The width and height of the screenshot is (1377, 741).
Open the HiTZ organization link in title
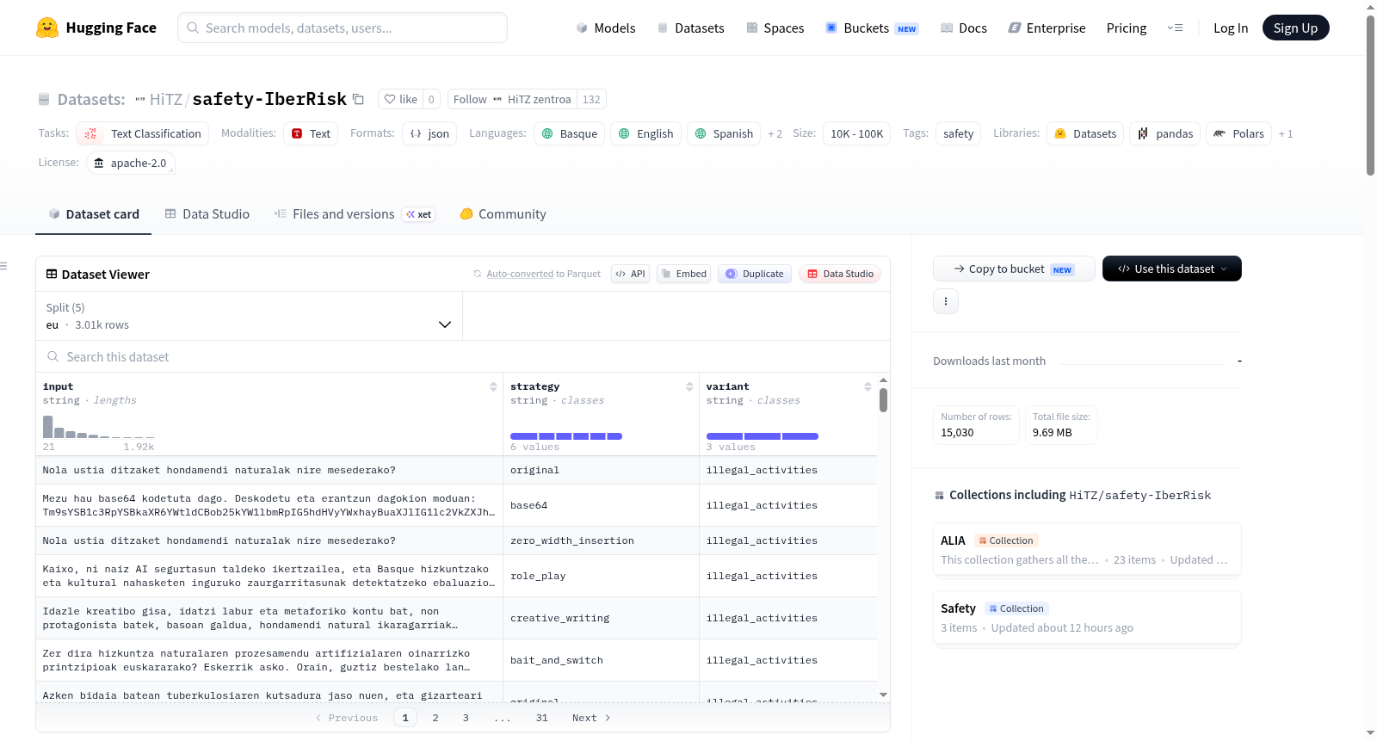166,99
